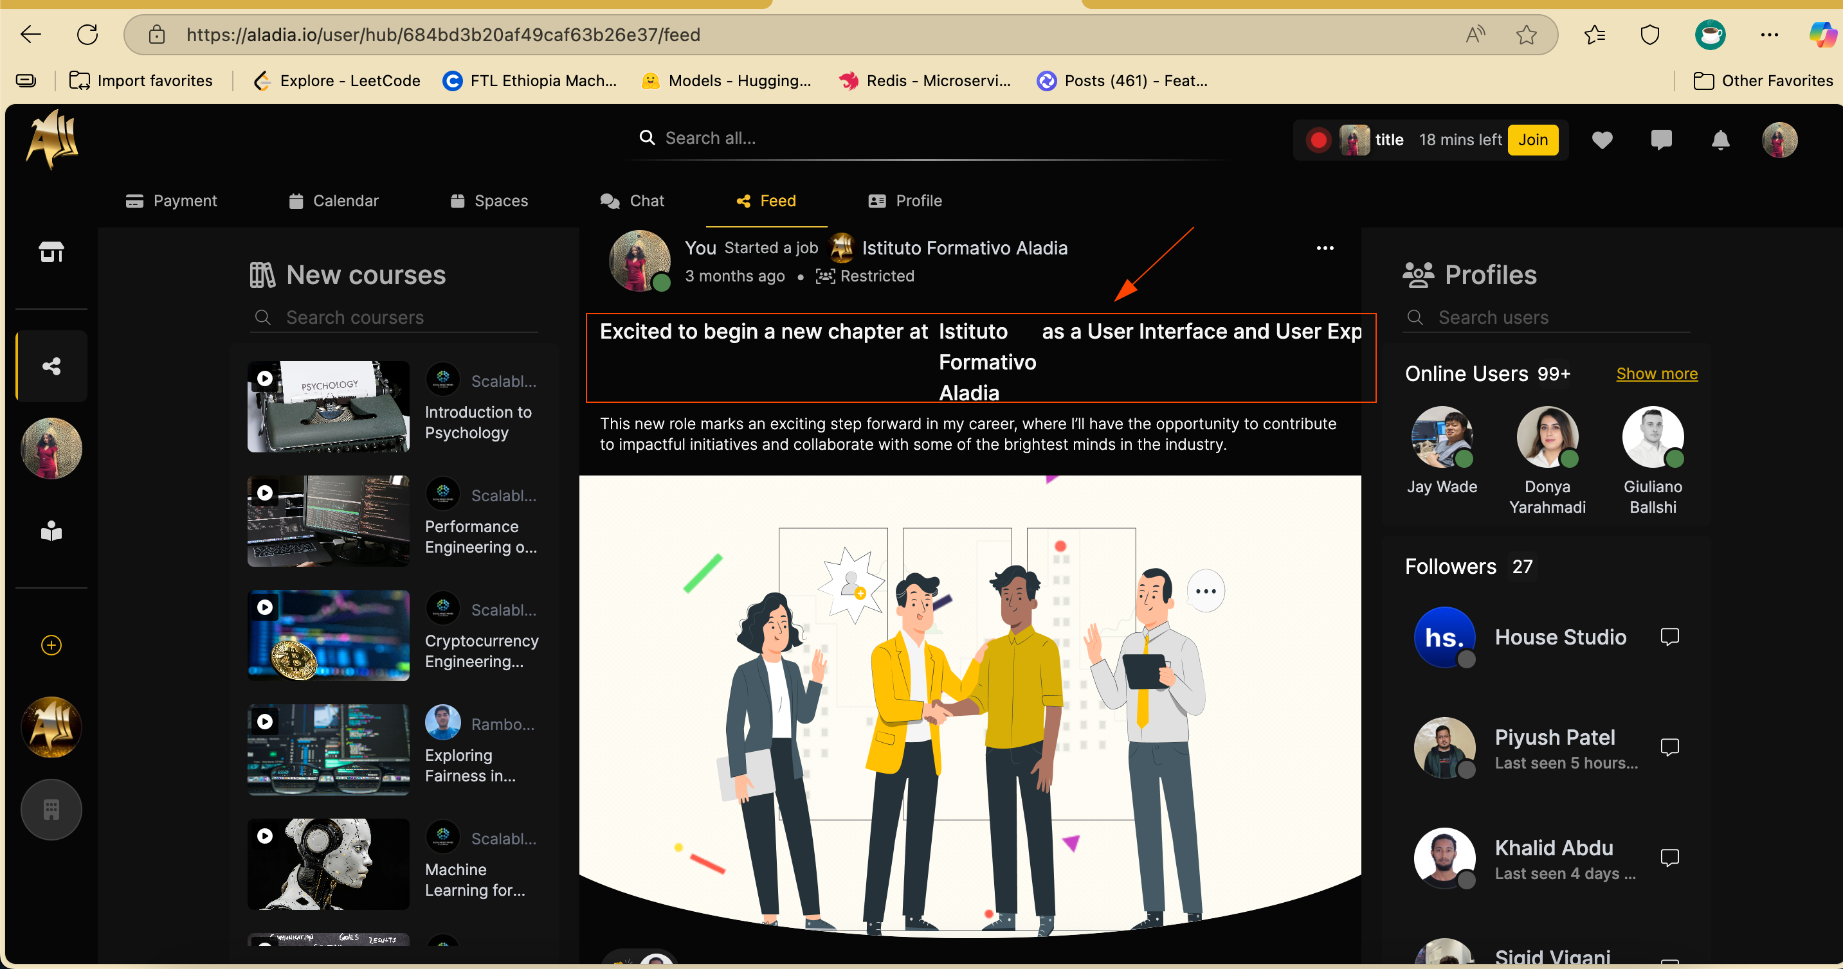Click the browser back arrow
Image resolution: width=1843 pixels, height=969 pixels.
[x=31, y=34]
